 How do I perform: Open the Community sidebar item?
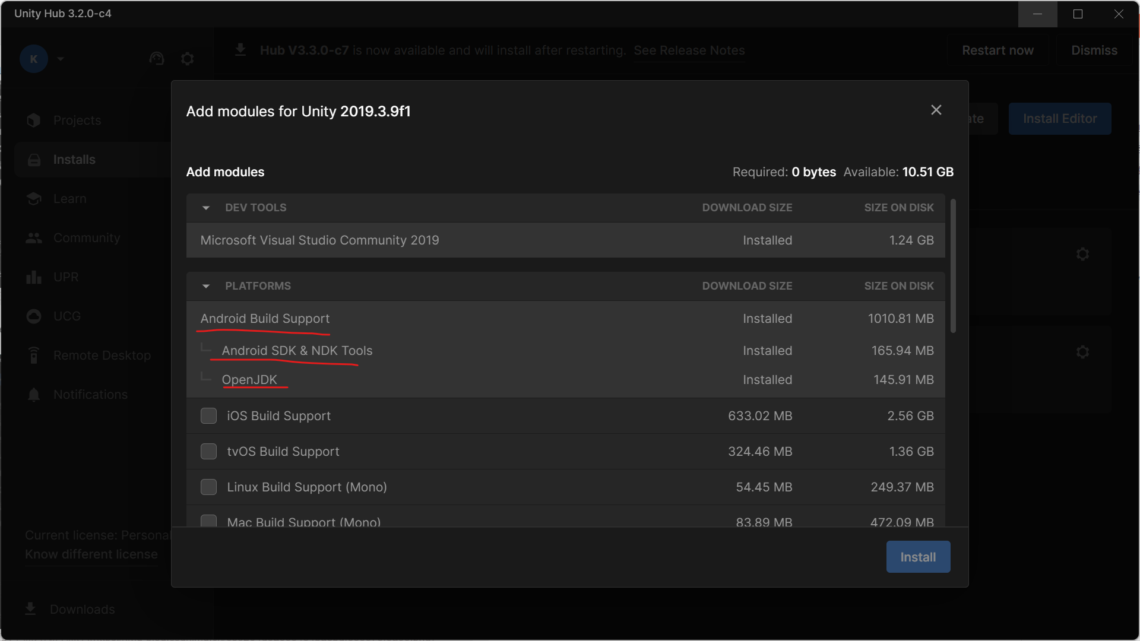pyautogui.click(x=92, y=237)
